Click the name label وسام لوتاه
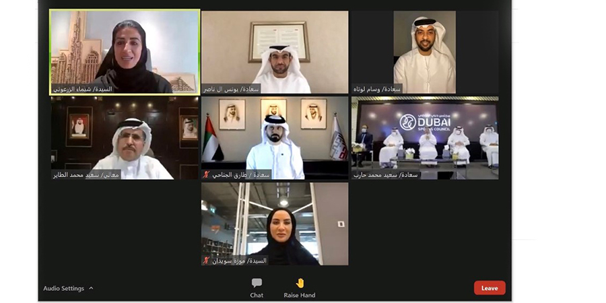This screenshot has height=303, width=606. point(377,89)
